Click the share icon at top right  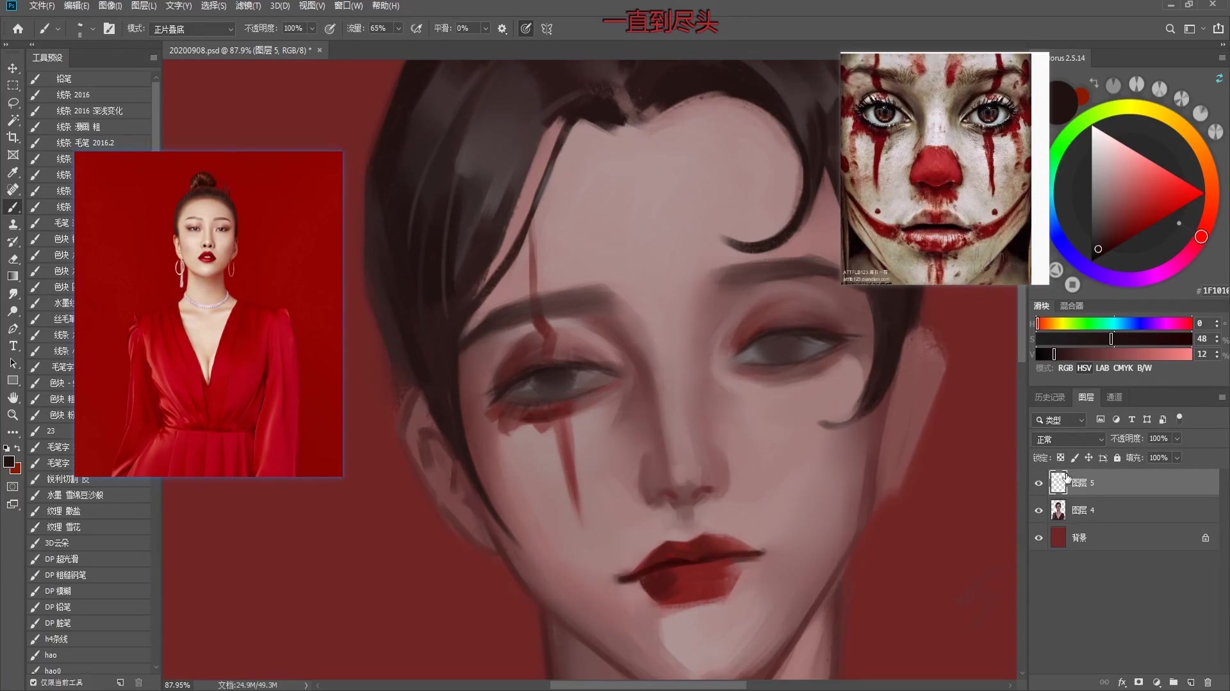pyautogui.click(x=1218, y=29)
